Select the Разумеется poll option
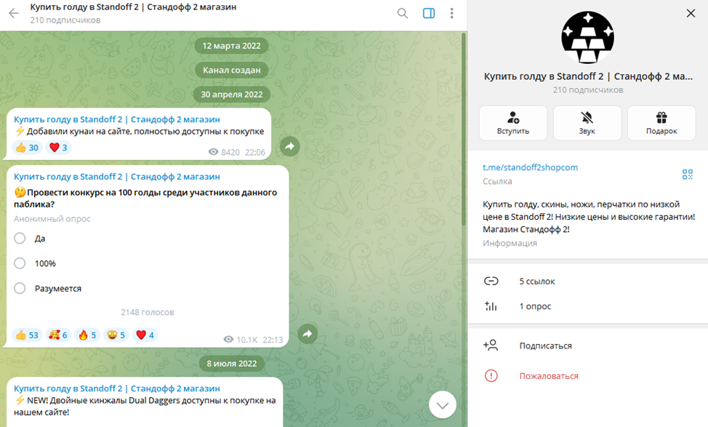This screenshot has height=427, width=708. click(x=20, y=288)
